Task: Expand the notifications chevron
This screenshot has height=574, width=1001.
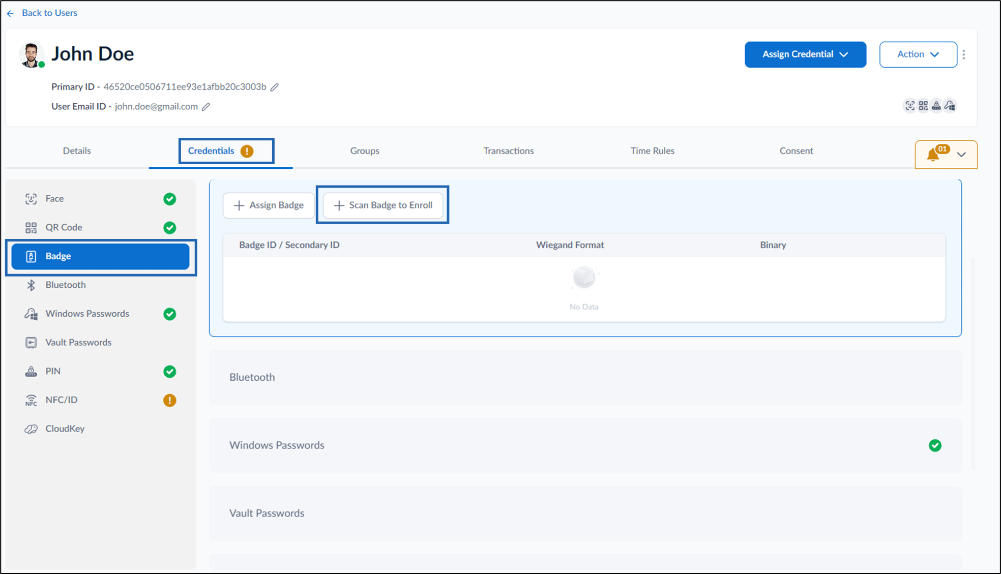Action: click(x=961, y=155)
